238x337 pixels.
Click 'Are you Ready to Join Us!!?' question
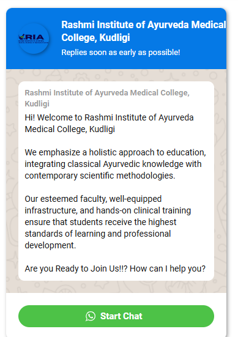(x=76, y=268)
